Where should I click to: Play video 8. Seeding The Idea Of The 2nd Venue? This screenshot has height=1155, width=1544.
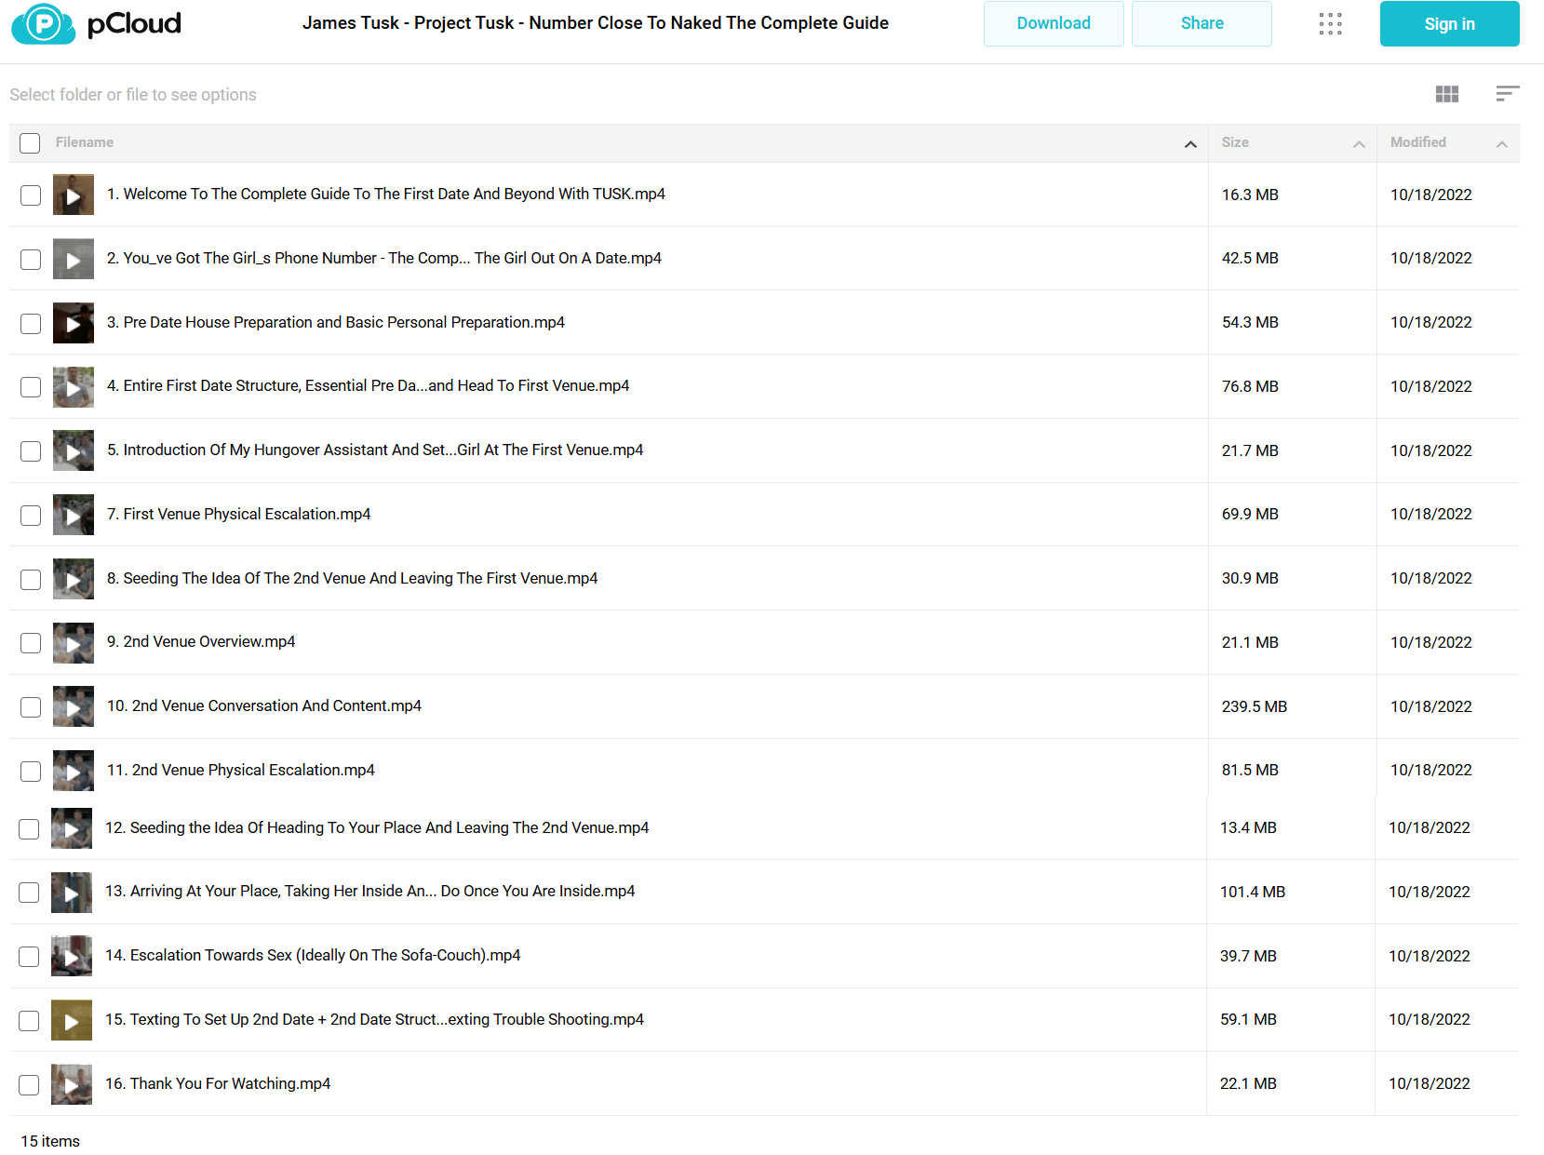[x=74, y=579]
